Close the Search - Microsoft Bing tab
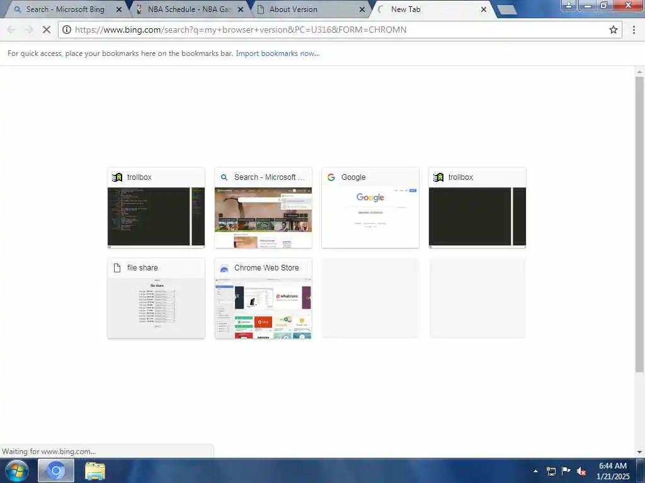 point(119,9)
